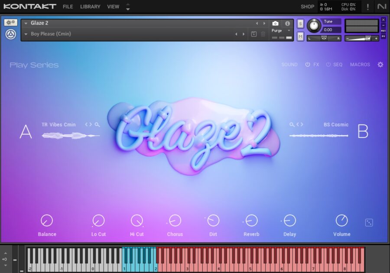Screen dimensions: 390x273
Task: Save the snapshot with the disk icon
Action: point(253,34)
